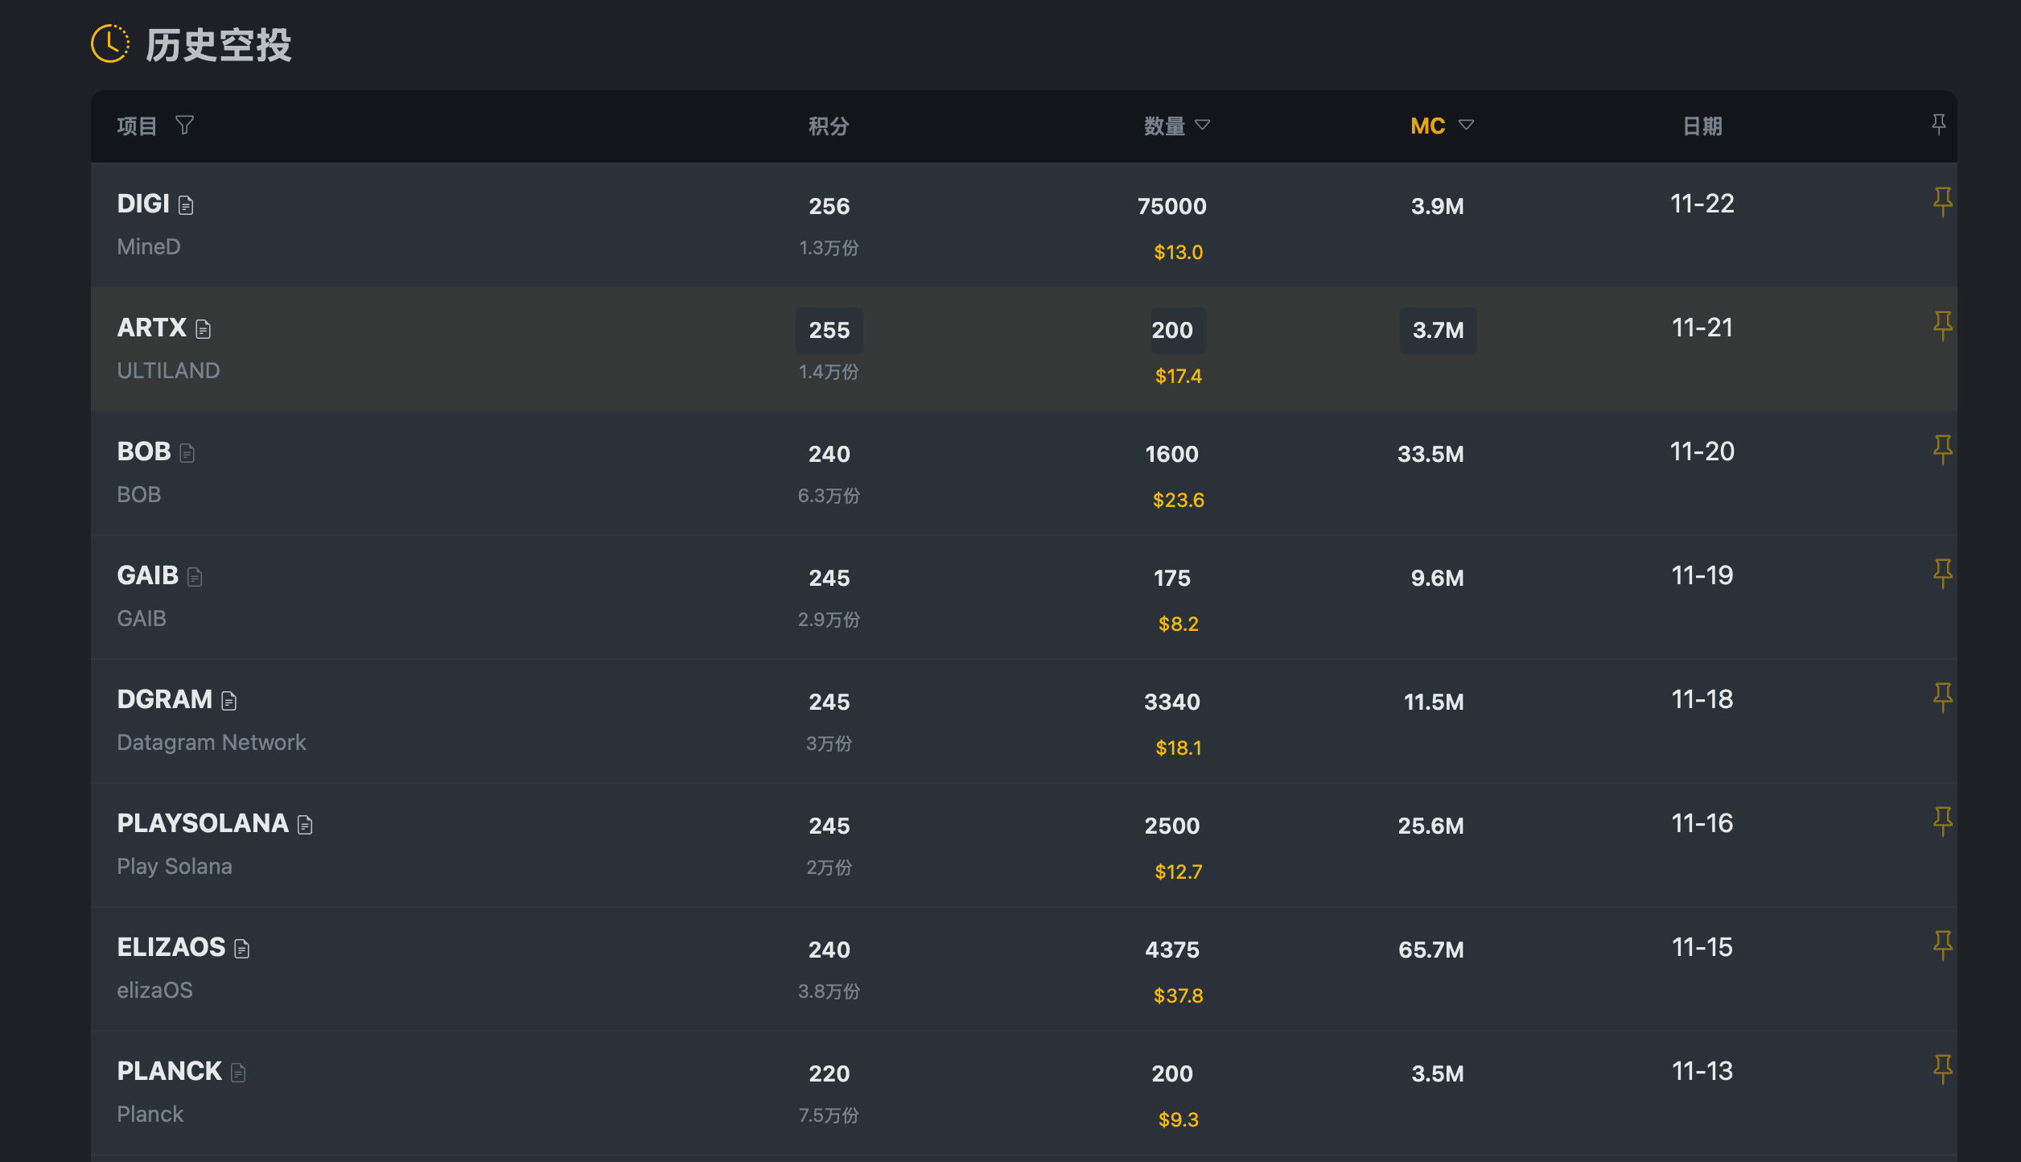2021x1162 pixels.
Task: Click the BOB $23.6 price value
Action: (x=1178, y=500)
